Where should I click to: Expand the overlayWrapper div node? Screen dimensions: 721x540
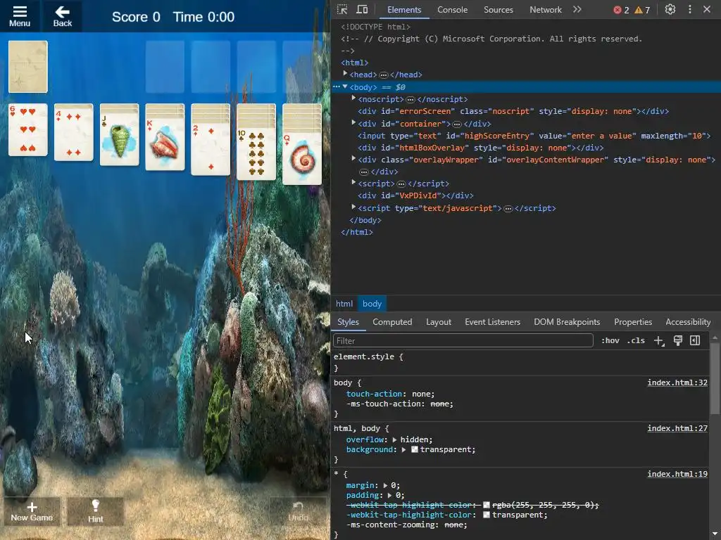tap(353, 159)
